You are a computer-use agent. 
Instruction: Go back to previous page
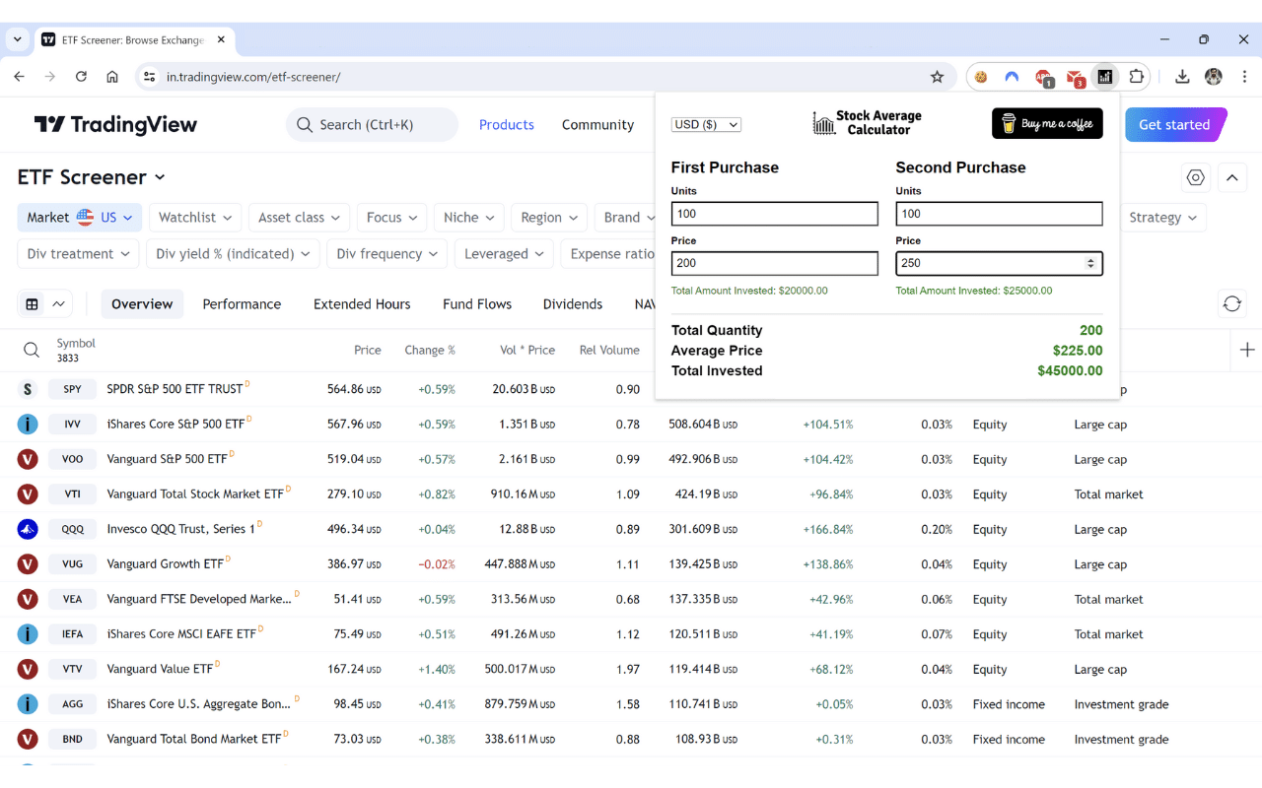point(19,77)
